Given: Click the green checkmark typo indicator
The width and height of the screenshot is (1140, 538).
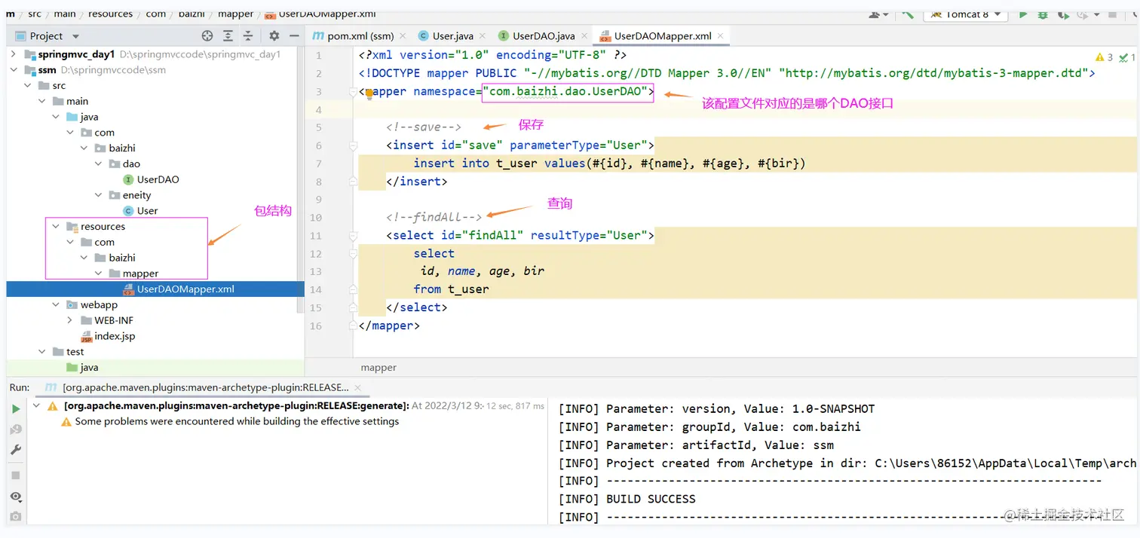Looking at the screenshot, I should click(x=1127, y=57).
